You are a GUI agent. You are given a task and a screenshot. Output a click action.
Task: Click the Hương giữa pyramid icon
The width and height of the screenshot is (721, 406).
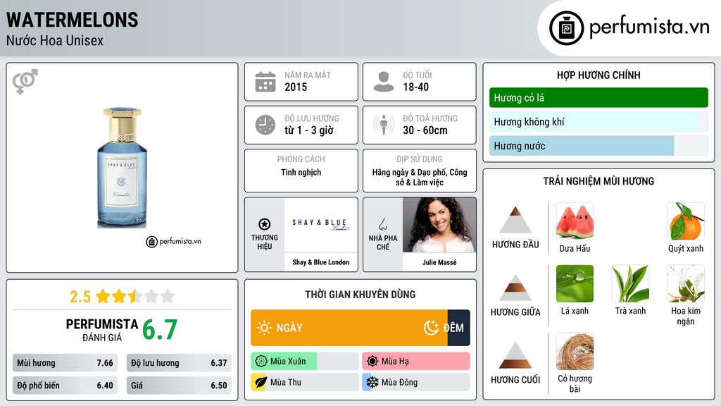click(515, 288)
